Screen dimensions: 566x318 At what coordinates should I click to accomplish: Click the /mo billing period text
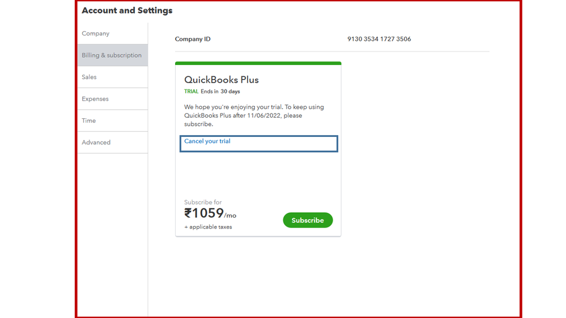pyautogui.click(x=230, y=216)
